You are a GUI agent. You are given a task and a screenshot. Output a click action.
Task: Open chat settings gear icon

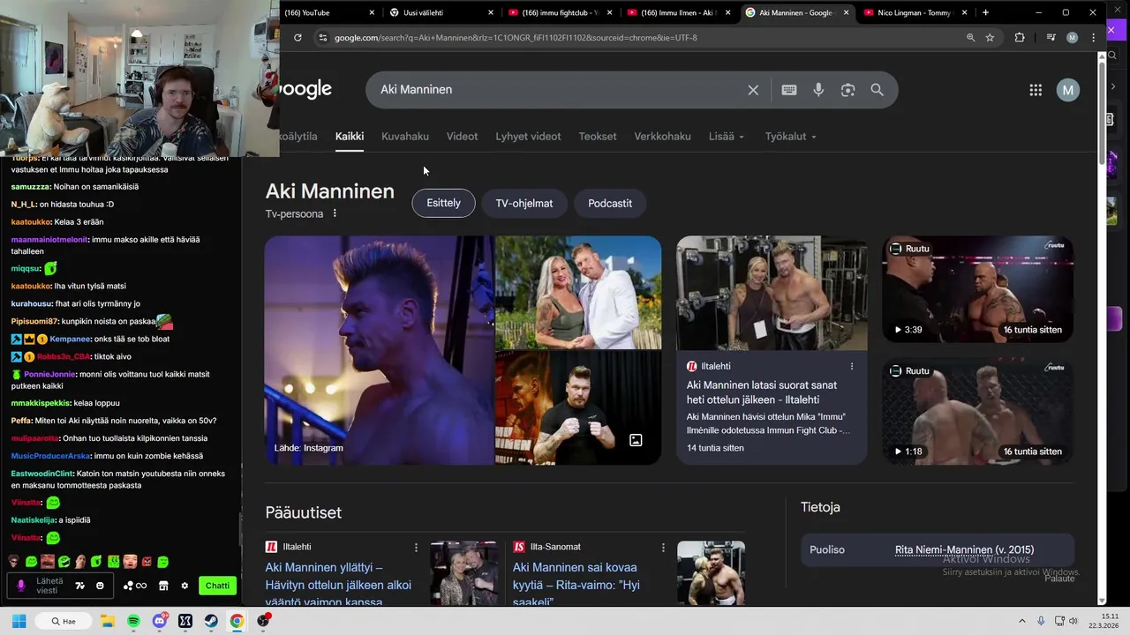(x=185, y=586)
